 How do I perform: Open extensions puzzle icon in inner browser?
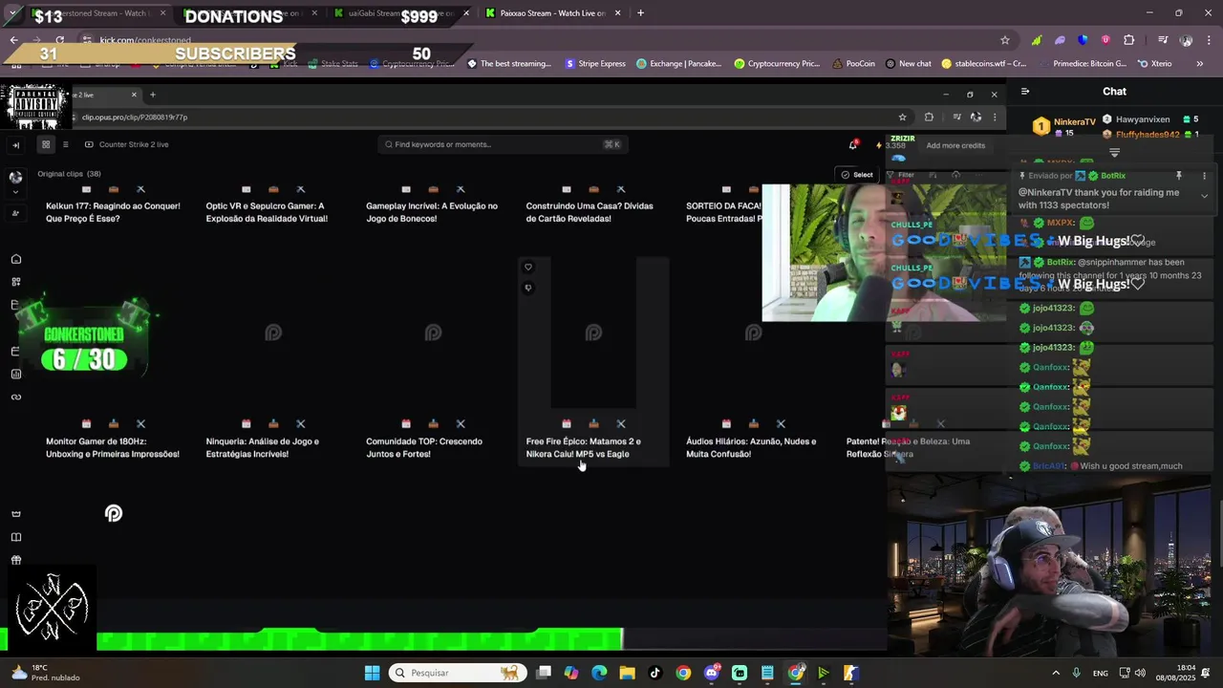929,117
